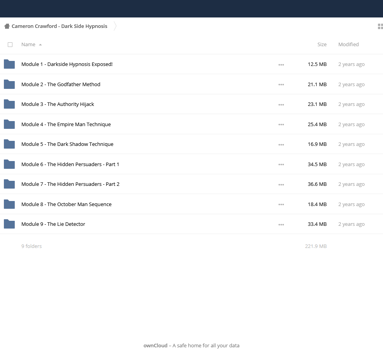The image size is (383, 357).
Task: Tick the select-all checkbox in header
Action: [10, 45]
